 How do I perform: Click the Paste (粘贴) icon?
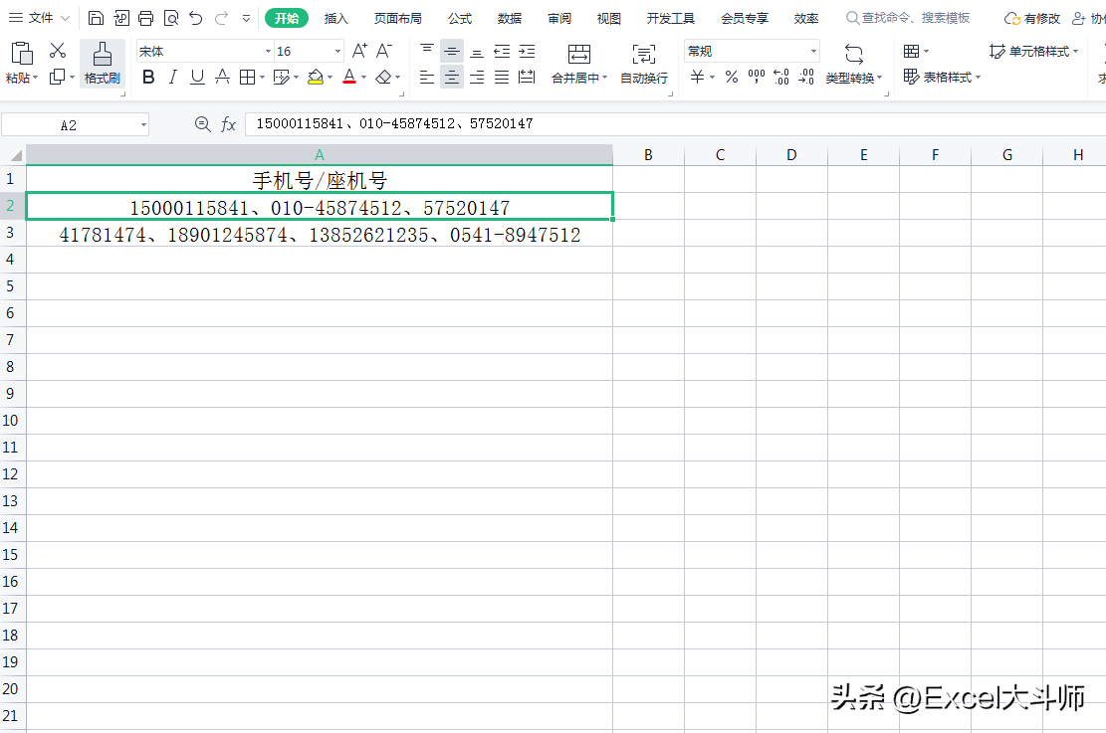tap(21, 54)
